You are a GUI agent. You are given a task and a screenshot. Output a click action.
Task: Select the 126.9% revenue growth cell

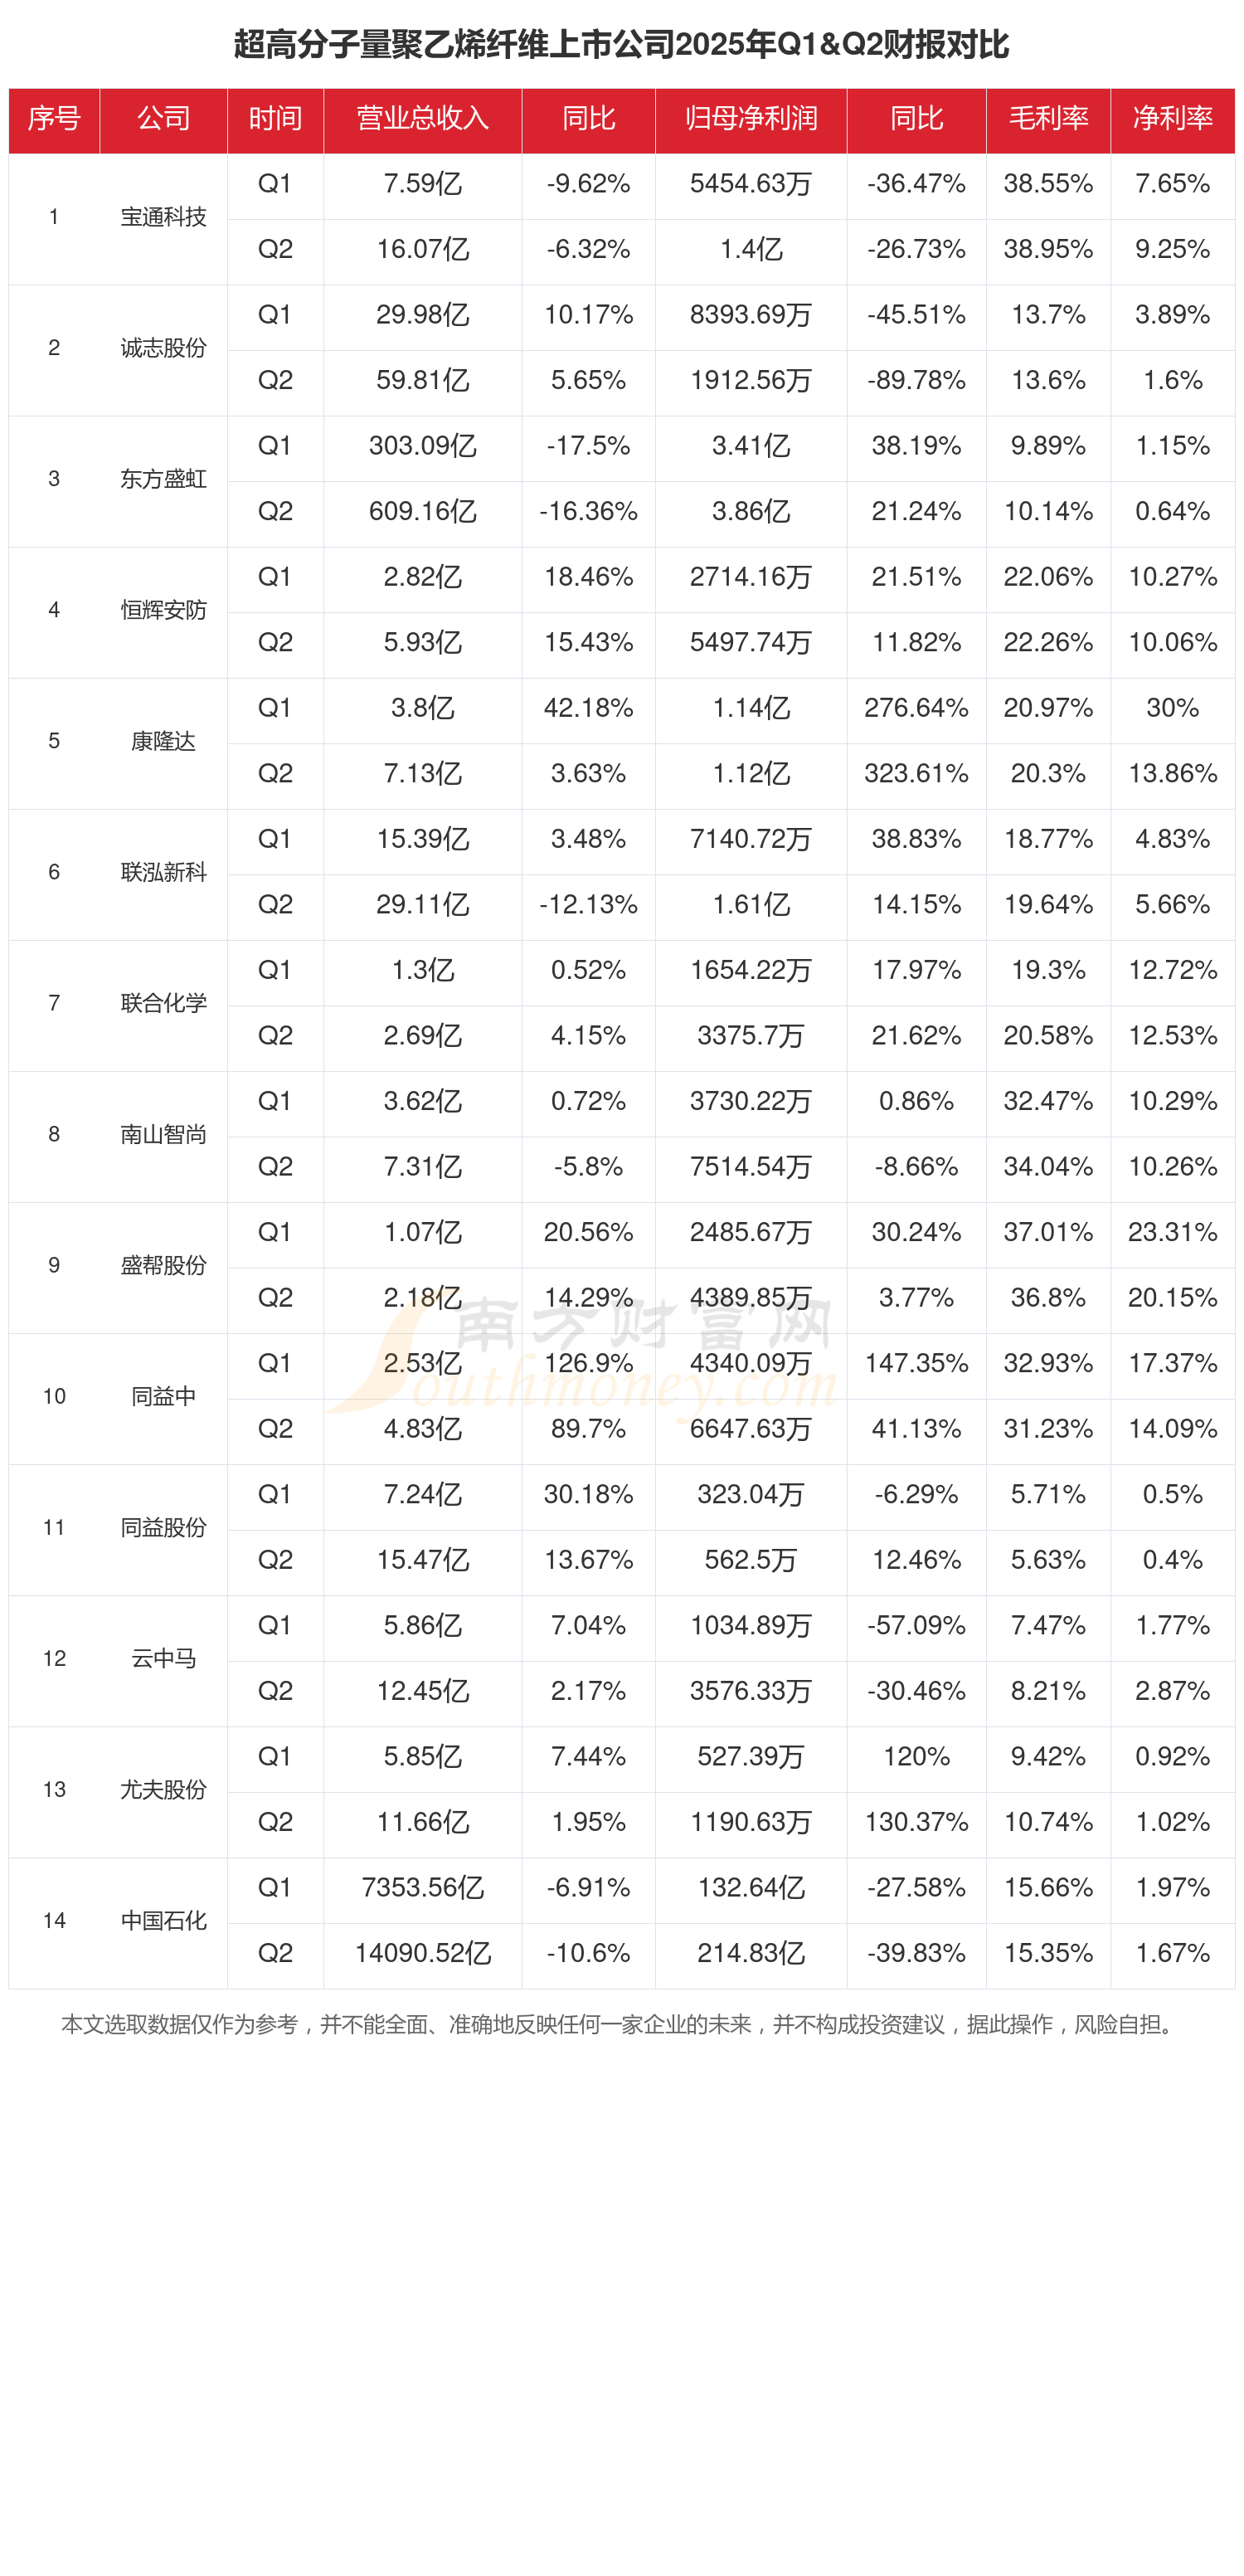pos(588,1363)
